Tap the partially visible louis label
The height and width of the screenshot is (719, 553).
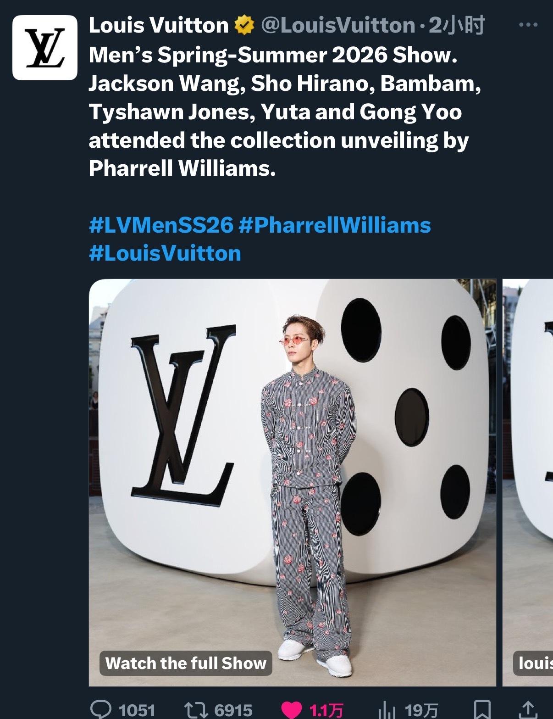534,663
